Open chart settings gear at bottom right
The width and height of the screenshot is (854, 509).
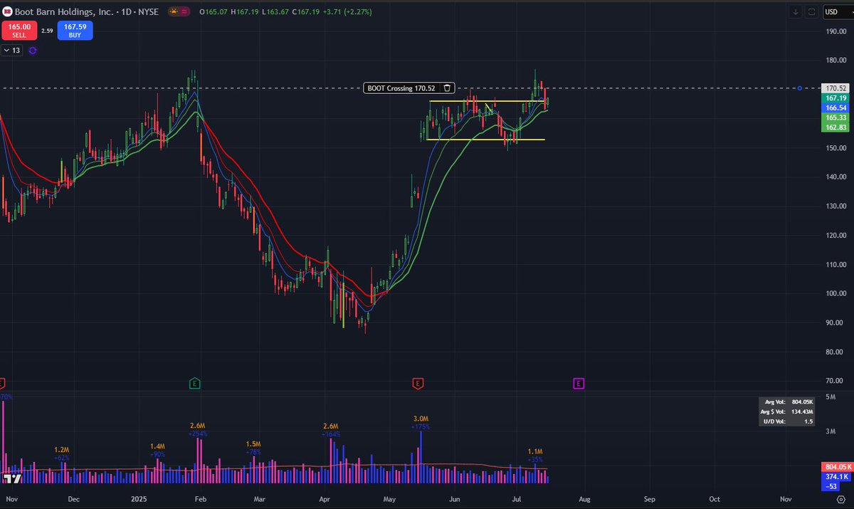(x=840, y=500)
